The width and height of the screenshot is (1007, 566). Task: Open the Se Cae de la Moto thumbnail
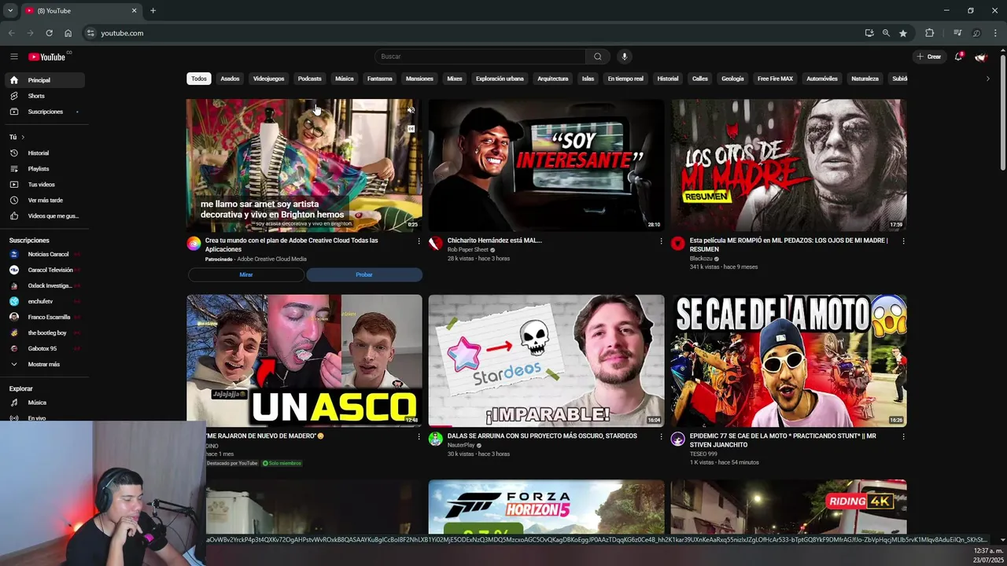pos(788,361)
